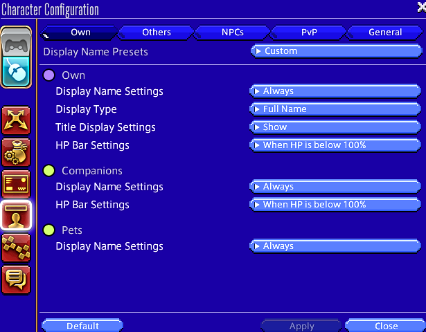This screenshot has height=332, width=426.
Task: Switch to the Own tab
Action: tap(80, 33)
